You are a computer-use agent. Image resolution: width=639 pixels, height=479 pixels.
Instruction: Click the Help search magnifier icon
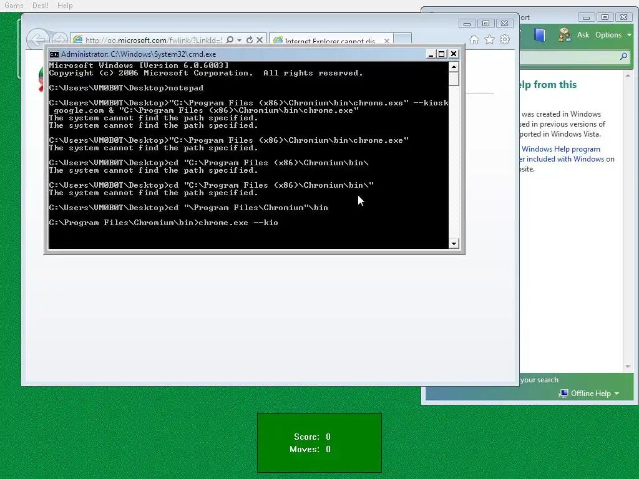tap(623, 57)
